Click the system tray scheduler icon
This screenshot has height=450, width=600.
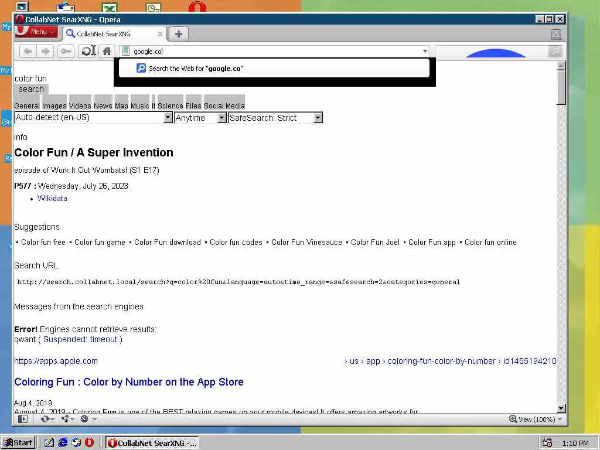click(547, 443)
